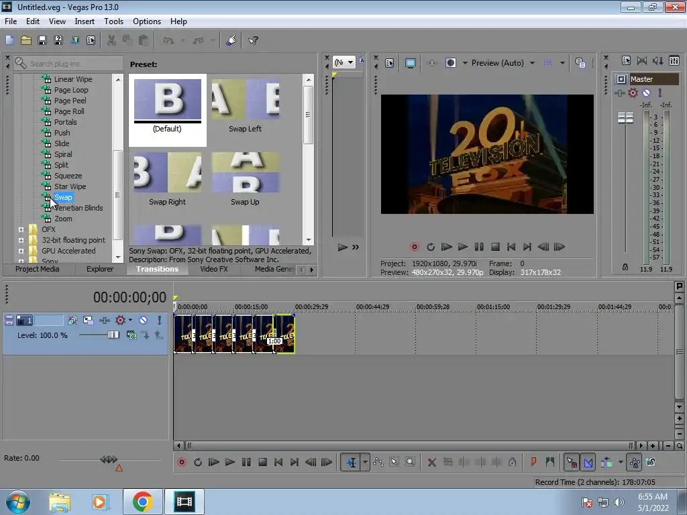Viewport: 687px width, 515px height.
Task: Click the track Level slider handle
Action: tap(113, 335)
